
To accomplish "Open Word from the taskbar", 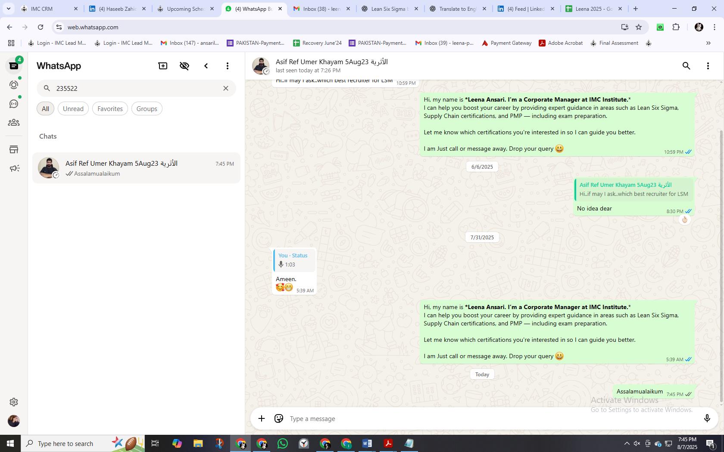I will click(367, 443).
